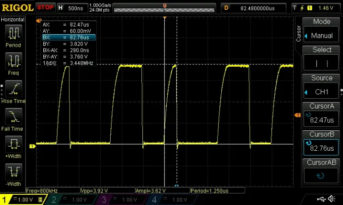Viewport: 343px width, 205px height.
Task: Click the RIGOL logo
Action: (17, 8)
